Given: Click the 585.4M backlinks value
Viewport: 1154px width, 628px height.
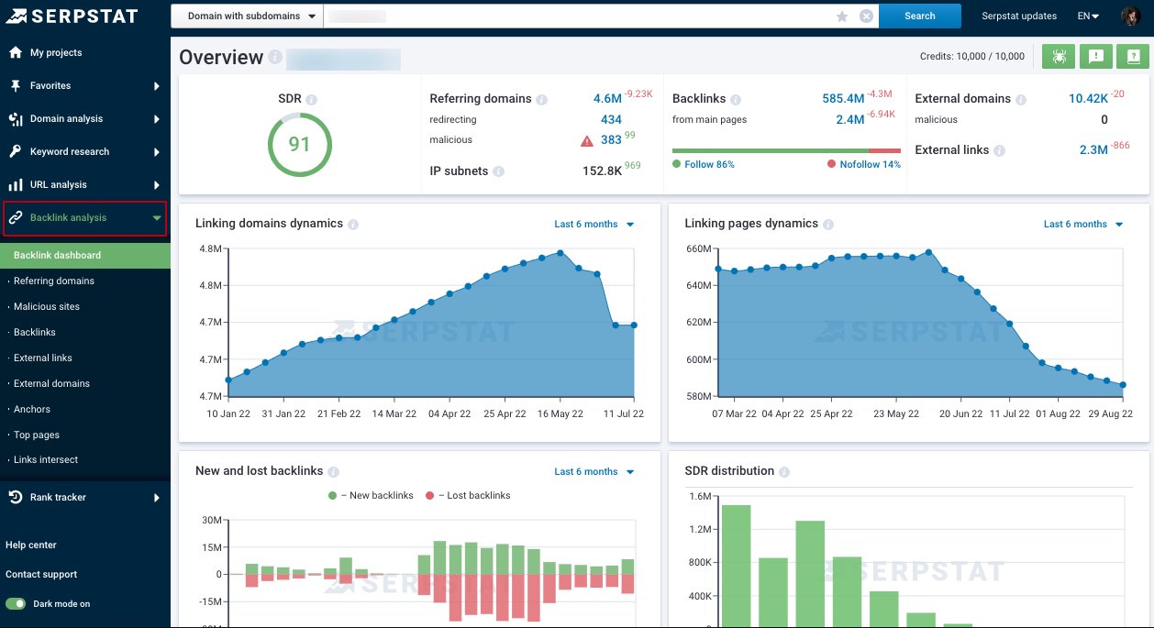Looking at the screenshot, I should (x=843, y=99).
